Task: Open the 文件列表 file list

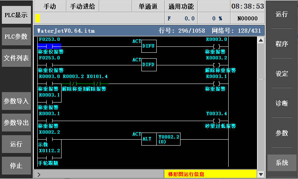Action: click(16, 58)
